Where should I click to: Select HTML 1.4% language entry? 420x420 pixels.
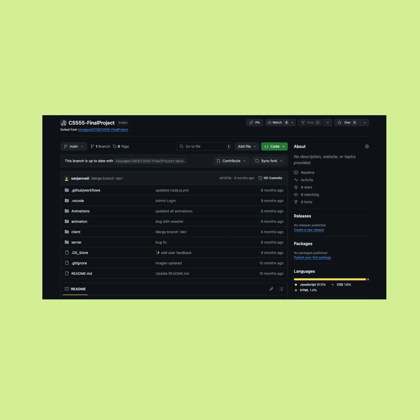[x=306, y=290]
